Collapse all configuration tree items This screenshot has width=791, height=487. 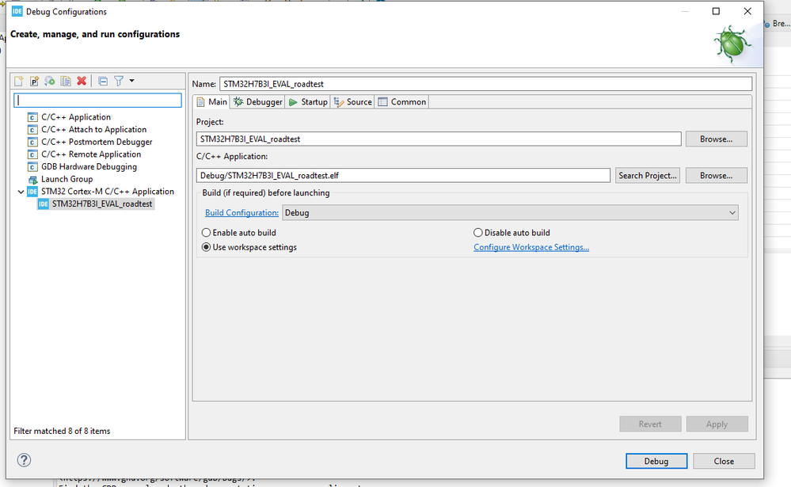pos(103,81)
